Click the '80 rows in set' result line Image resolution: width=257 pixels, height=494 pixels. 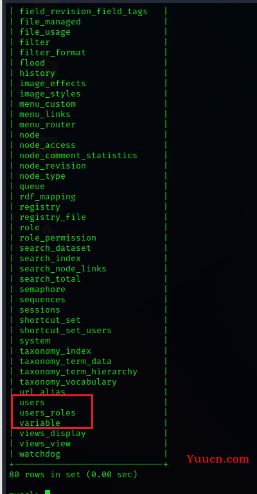coord(73,474)
